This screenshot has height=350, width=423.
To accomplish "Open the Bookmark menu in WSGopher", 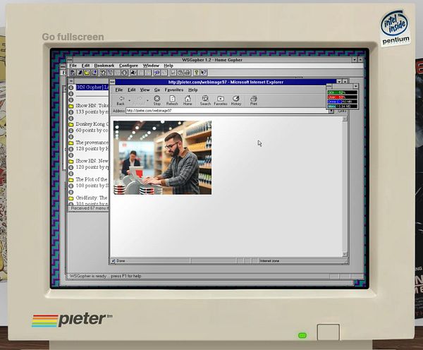I will (104, 66).
